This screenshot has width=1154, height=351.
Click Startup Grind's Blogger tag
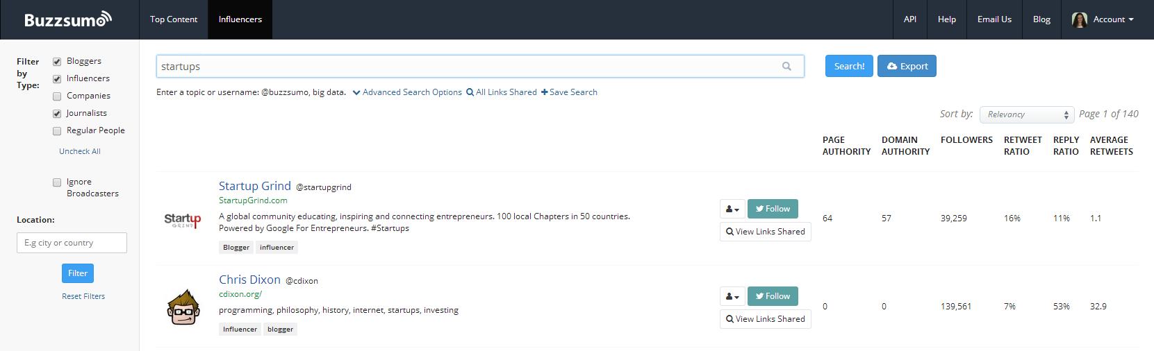click(x=236, y=248)
